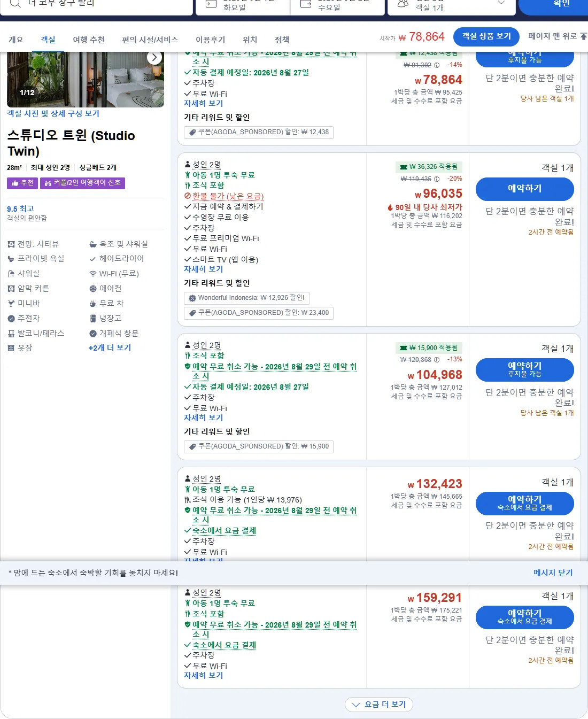The height and width of the screenshot is (719, 588).
Task: Click the ₩36,326 applied coupon badge
Action: (x=430, y=167)
